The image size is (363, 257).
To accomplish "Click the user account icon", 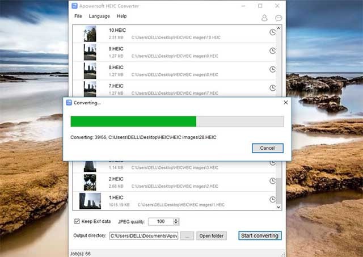I will point(264,18).
